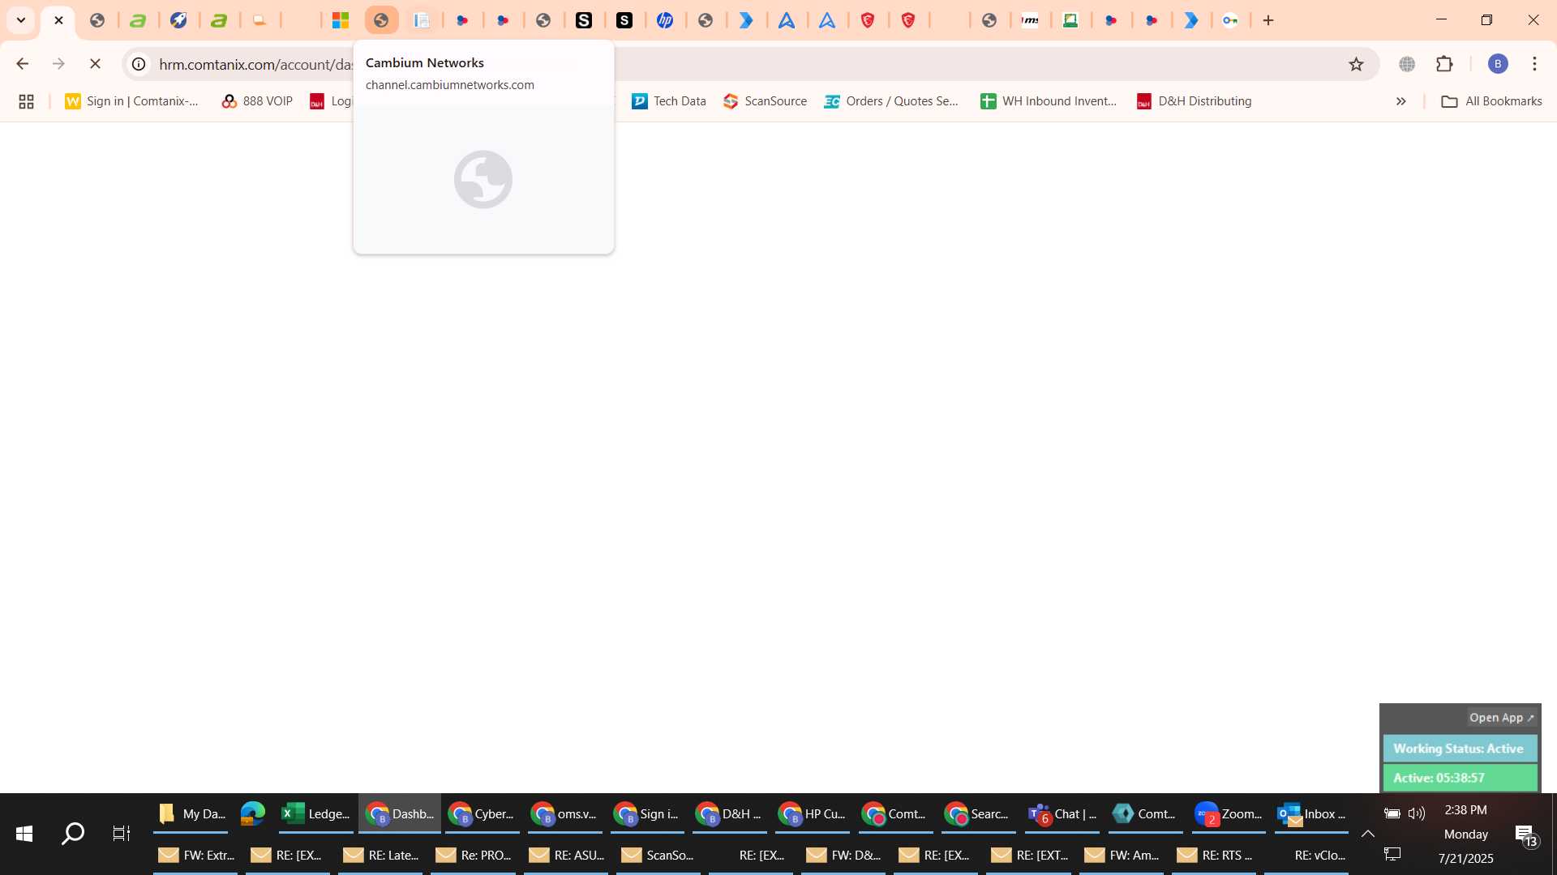
Task: Open Re: PRO... email window
Action: tap(474, 856)
